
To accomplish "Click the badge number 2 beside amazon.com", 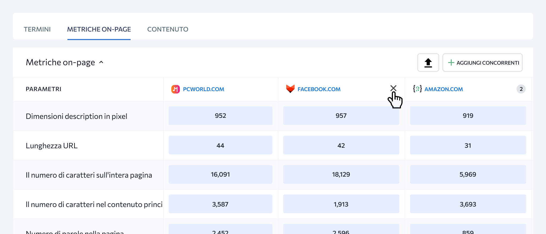I will point(521,89).
